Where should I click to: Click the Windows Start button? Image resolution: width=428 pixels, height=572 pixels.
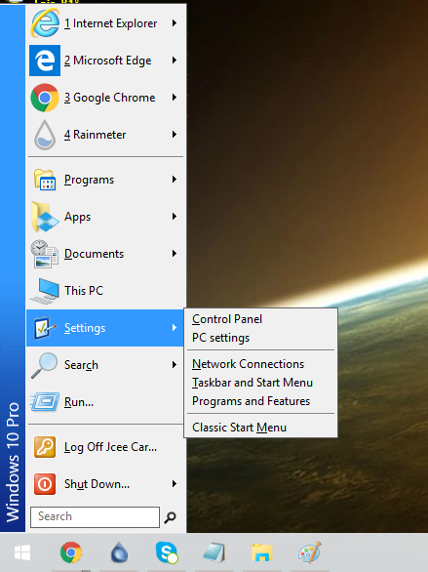22,552
